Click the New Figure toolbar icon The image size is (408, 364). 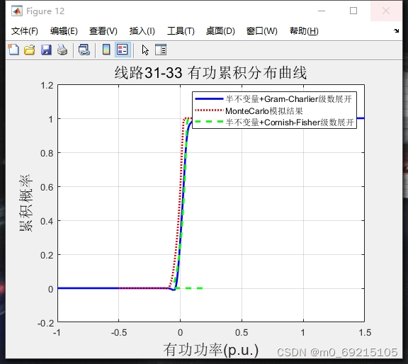coord(13,50)
